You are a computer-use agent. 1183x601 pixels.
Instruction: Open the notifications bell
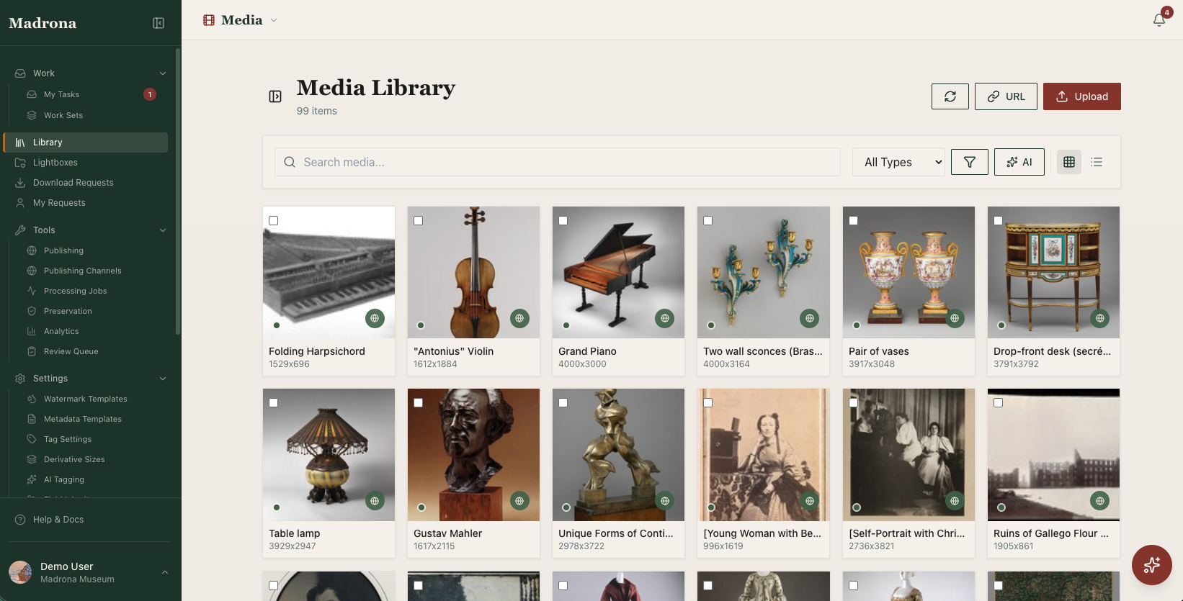pyautogui.click(x=1159, y=20)
